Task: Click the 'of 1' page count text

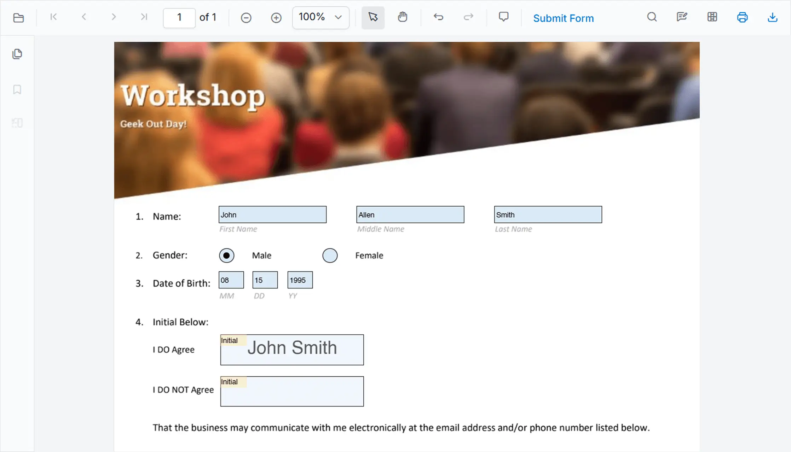Action: 208,17
